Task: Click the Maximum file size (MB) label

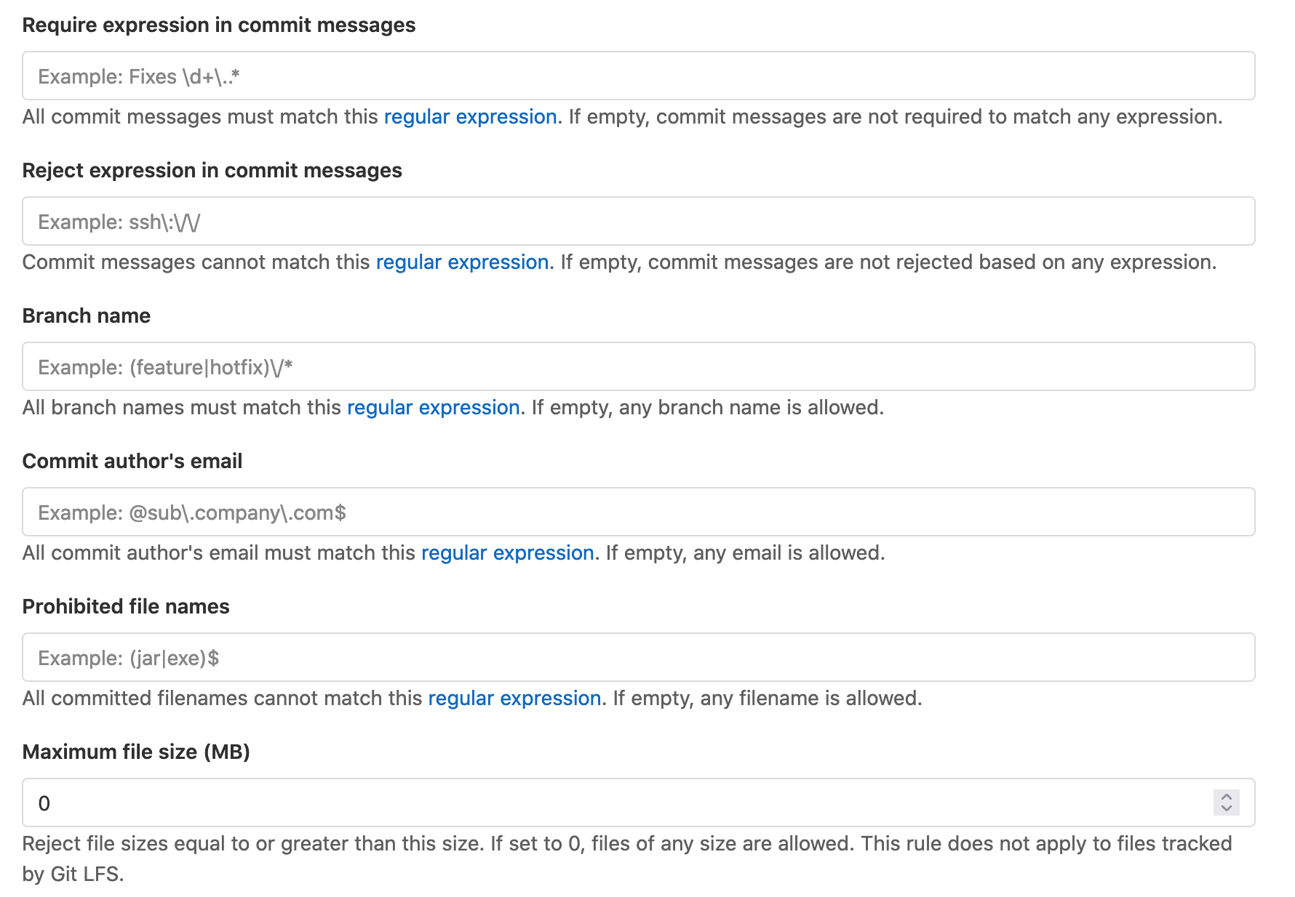Action: click(135, 752)
